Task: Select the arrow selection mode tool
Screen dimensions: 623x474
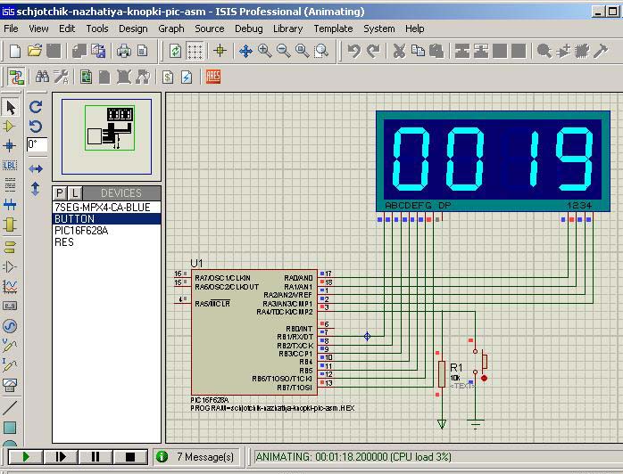Action: point(11,108)
